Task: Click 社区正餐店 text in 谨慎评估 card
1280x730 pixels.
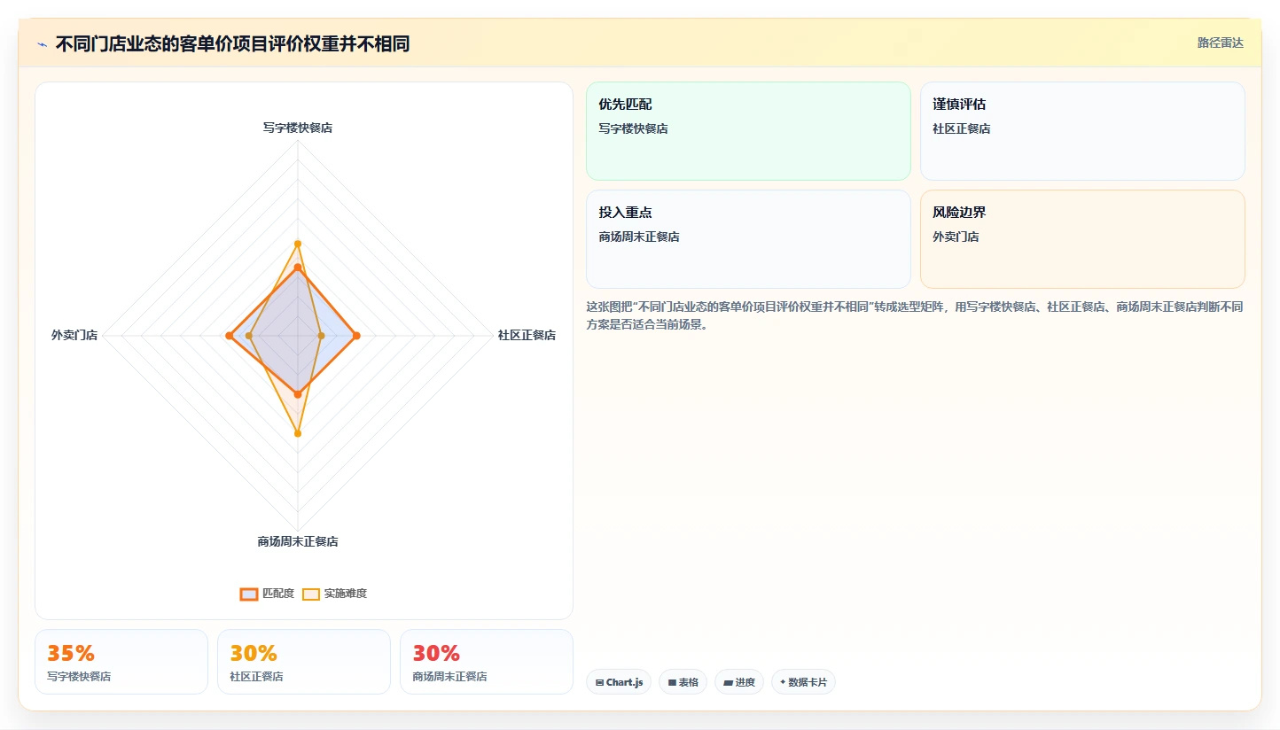Action: (962, 128)
